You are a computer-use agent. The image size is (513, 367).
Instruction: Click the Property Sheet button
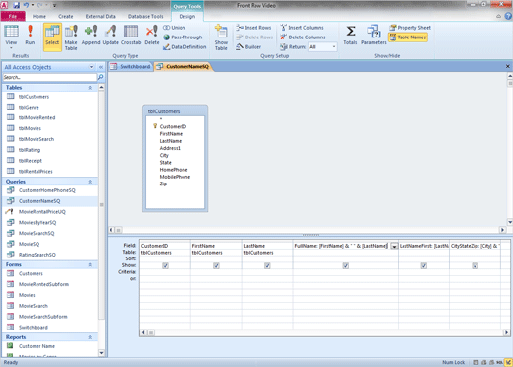(x=409, y=28)
